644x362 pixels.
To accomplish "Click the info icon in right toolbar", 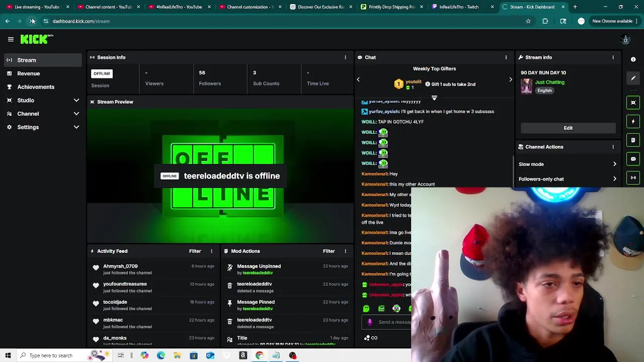I will coord(633,59).
